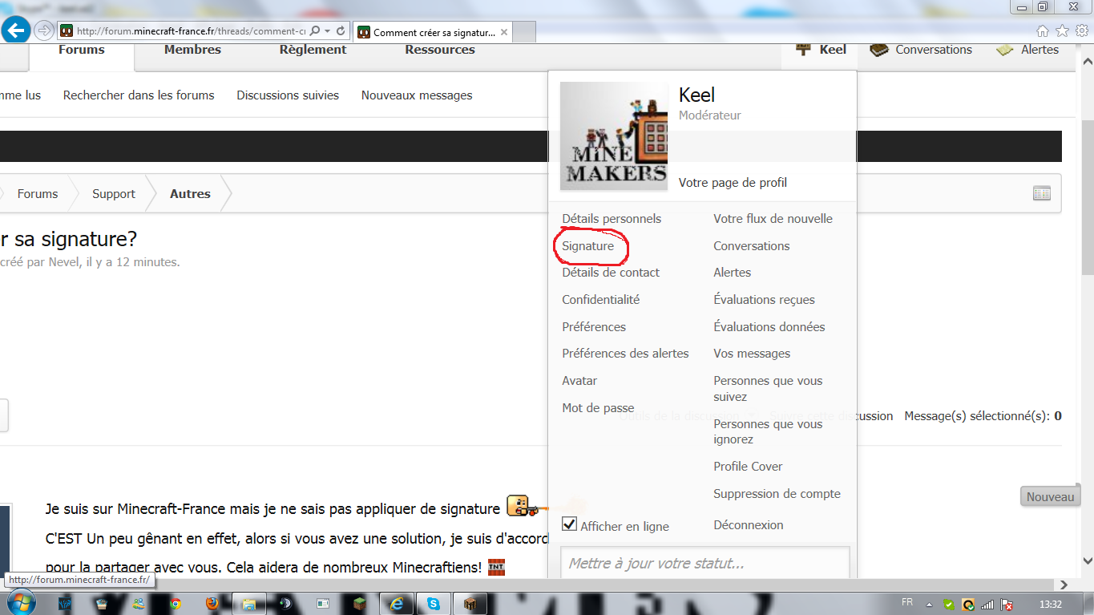Go to the Support breadcrumb
This screenshot has width=1094, height=615.
coord(114,194)
